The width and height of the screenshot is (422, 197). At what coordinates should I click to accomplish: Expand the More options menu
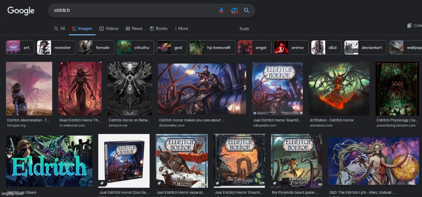pyautogui.click(x=181, y=29)
